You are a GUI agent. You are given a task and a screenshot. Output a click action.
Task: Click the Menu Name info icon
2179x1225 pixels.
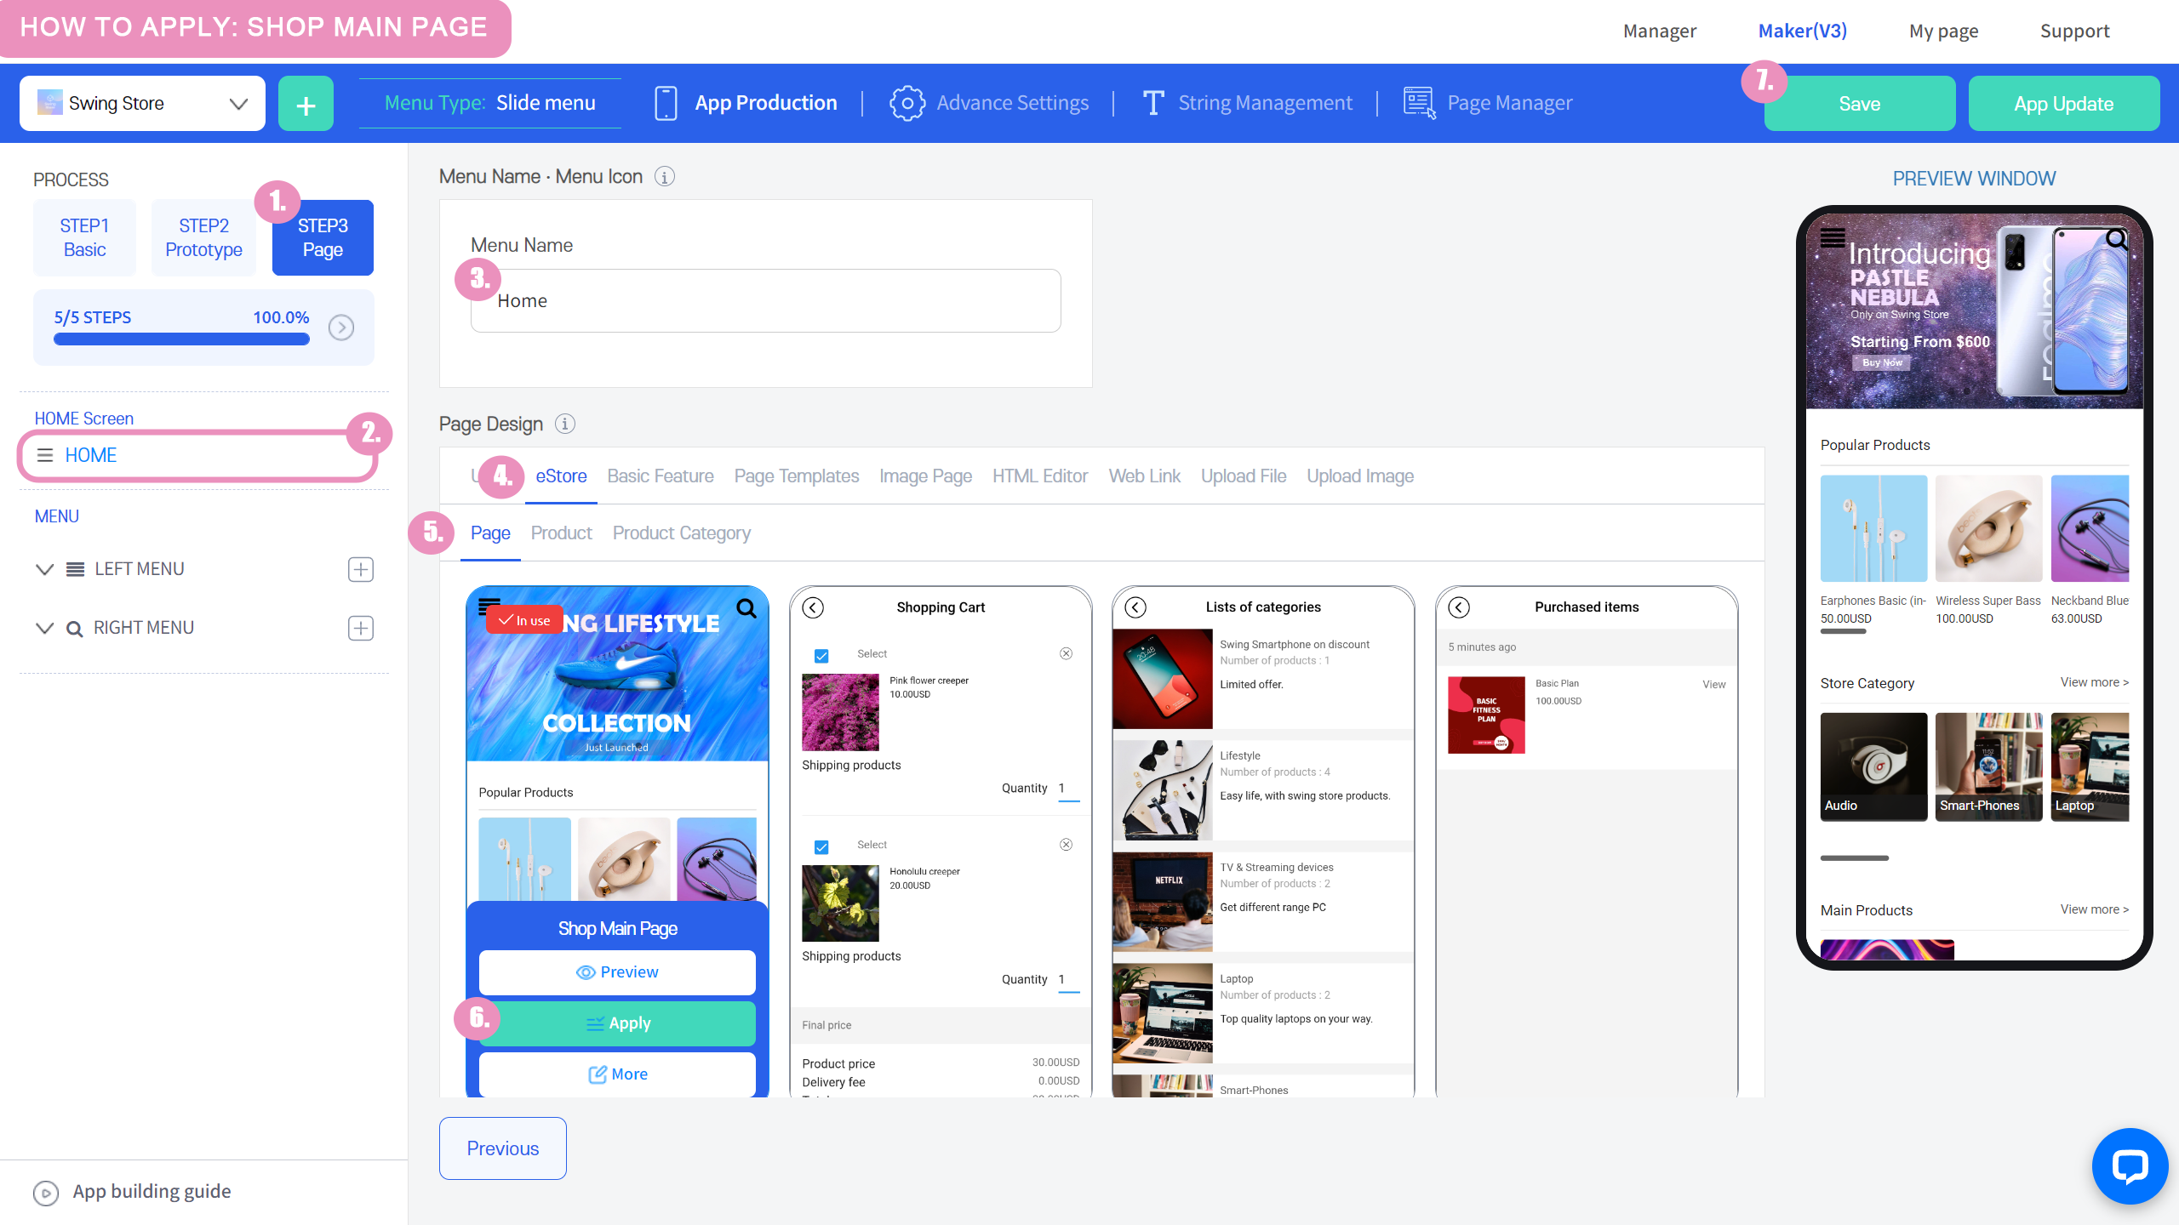pyautogui.click(x=665, y=177)
